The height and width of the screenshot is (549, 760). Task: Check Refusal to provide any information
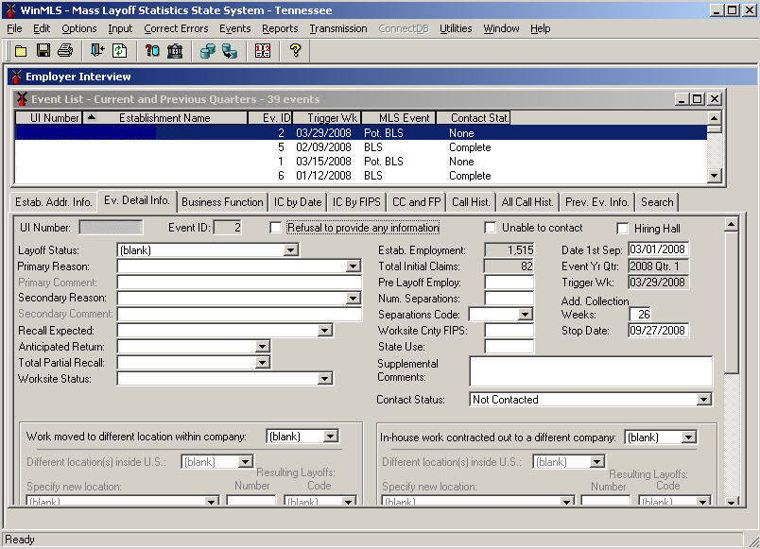point(275,228)
